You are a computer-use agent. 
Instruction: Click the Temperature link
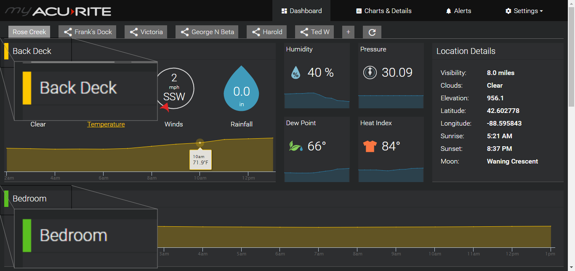point(106,124)
